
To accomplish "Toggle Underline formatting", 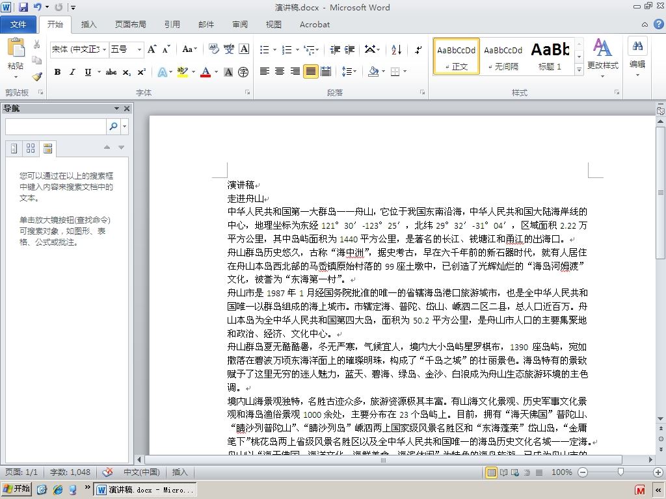I will click(x=88, y=72).
